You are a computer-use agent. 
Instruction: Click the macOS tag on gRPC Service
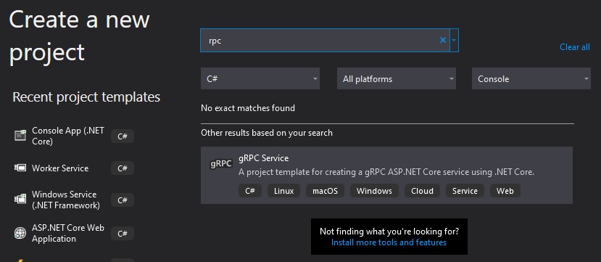pyautogui.click(x=325, y=191)
